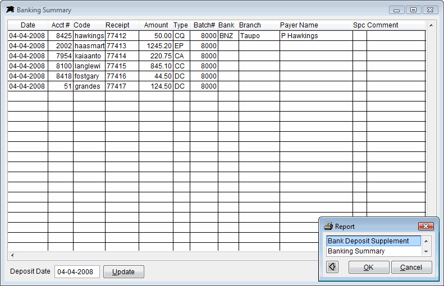Image resolution: width=444 pixels, height=286 pixels.
Task: Click the Amount column header
Action: [155, 25]
